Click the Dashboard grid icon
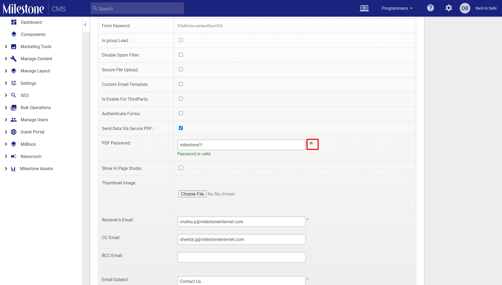This screenshot has width=502, height=285. [x=14, y=22]
